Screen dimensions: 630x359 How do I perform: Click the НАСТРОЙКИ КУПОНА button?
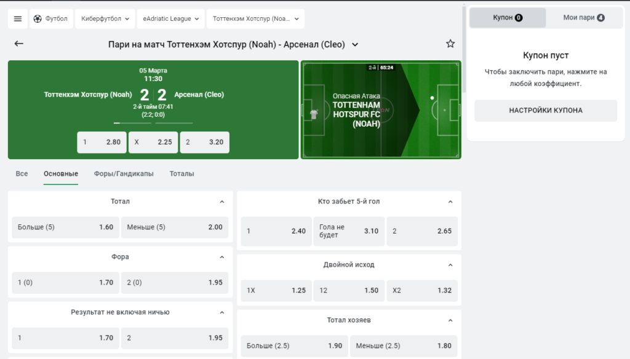click(x=546, y=111)
